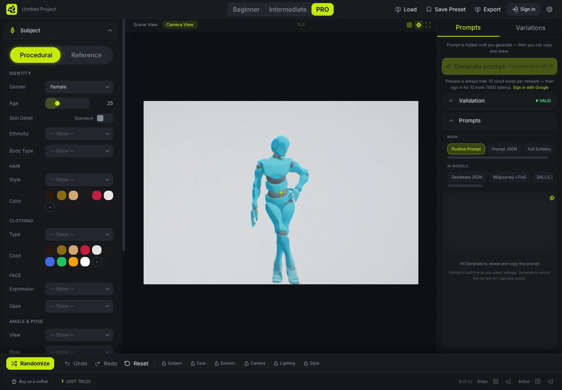Open the Body Type dropdown
Image resolution: width=562 pixels, height=390 pixels.
(79, 151)
